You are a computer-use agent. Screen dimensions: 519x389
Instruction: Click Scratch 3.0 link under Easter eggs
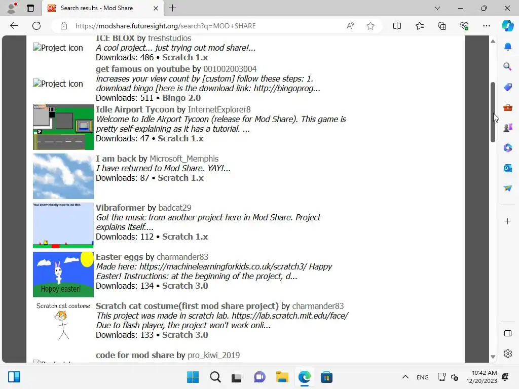185,286
